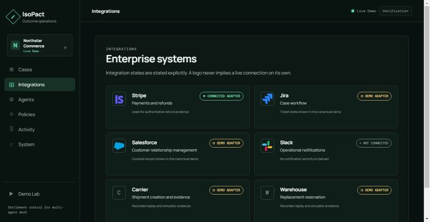Viewport: 430px width, 222px height.
Task: Open the Cases page
Action: (40, 70)
